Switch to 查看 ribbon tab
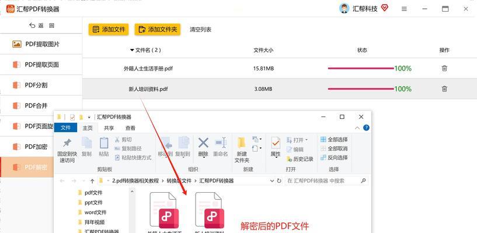Image resolution: width=477 pixels, height=233 pixels. click(x=130, y=128)
